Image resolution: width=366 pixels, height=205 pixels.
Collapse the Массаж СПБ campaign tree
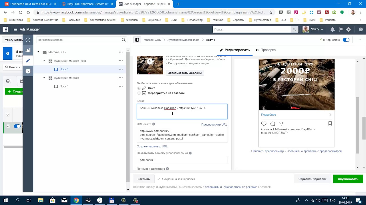click(38, 52)
